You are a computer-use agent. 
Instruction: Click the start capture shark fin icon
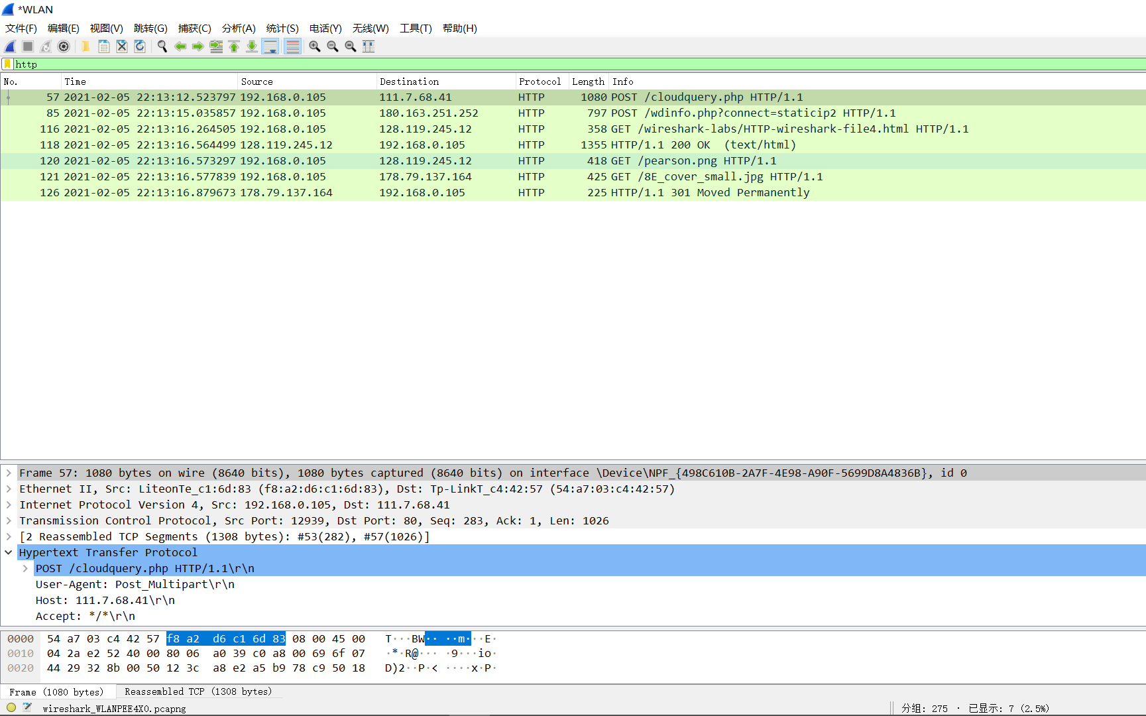click(x=10, y=46)
